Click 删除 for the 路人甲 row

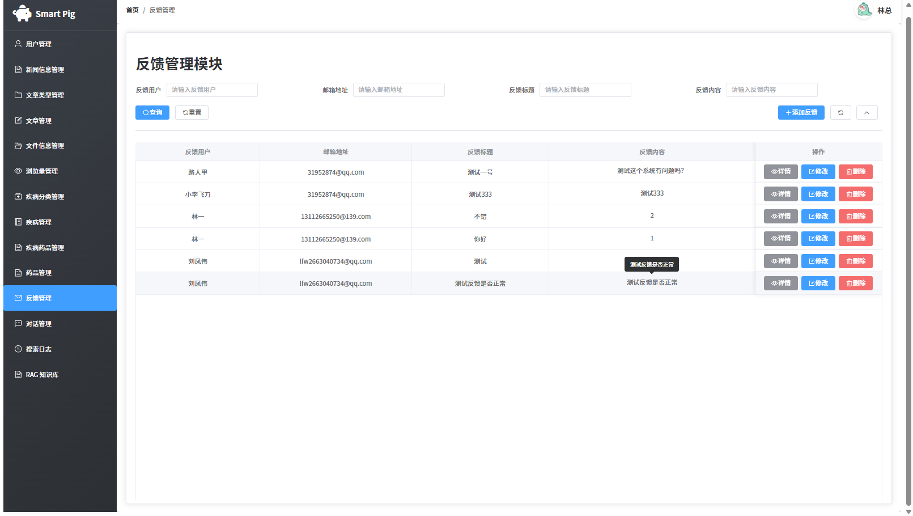856,171
